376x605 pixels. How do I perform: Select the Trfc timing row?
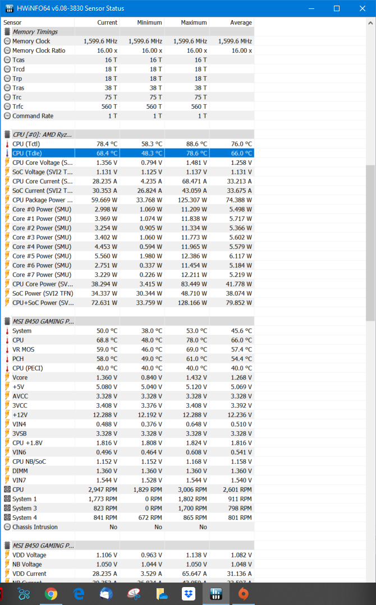(128, 107)
